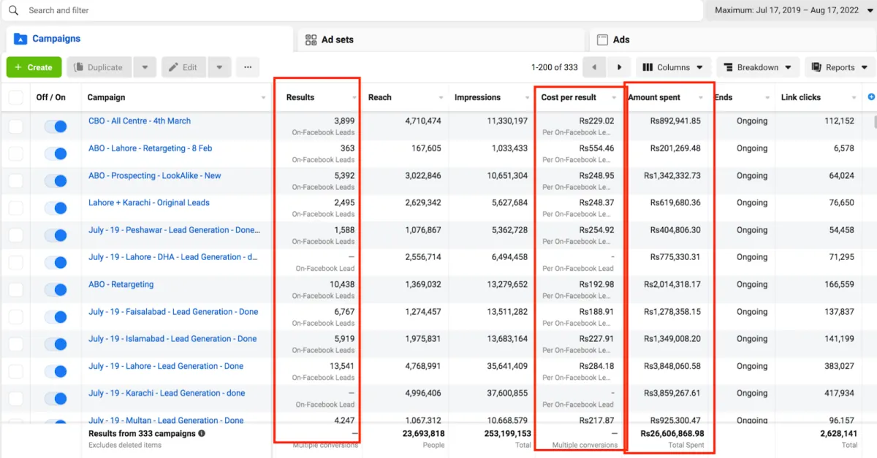This screenshot has height=458, width=877.
Task: Click the Campaigns folder icon
Action: tap(20, 39)
